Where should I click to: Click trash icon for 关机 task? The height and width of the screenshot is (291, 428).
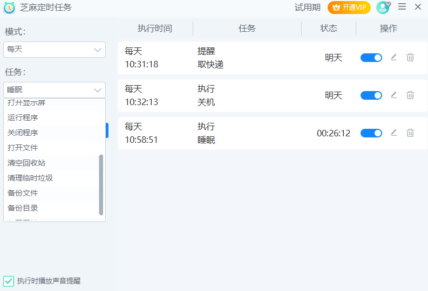click(x=410, y=95)
